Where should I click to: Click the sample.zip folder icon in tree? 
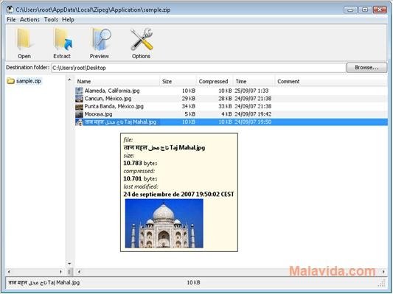(10, 81)
